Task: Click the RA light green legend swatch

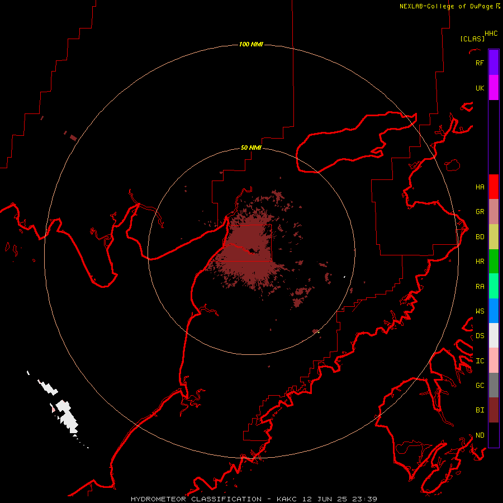Action: [x=493, y=286]
